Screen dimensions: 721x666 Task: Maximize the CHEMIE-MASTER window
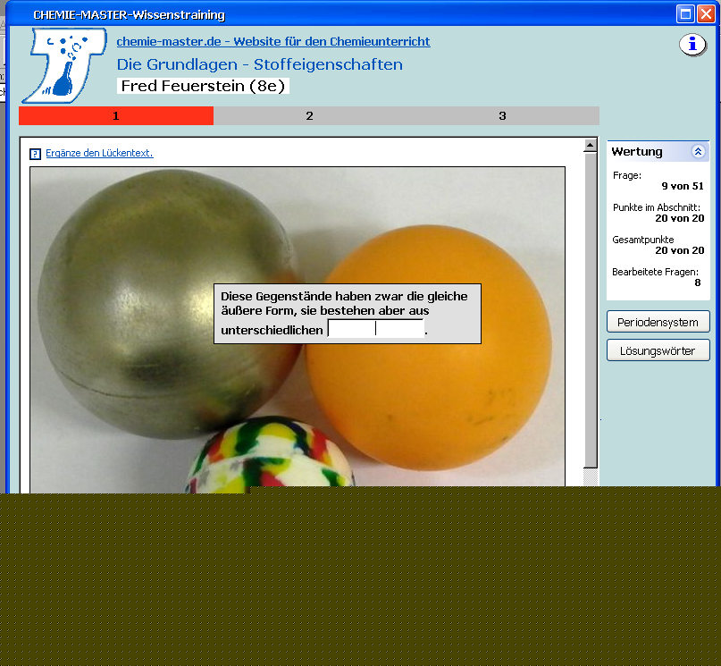(x=685, y=13)
